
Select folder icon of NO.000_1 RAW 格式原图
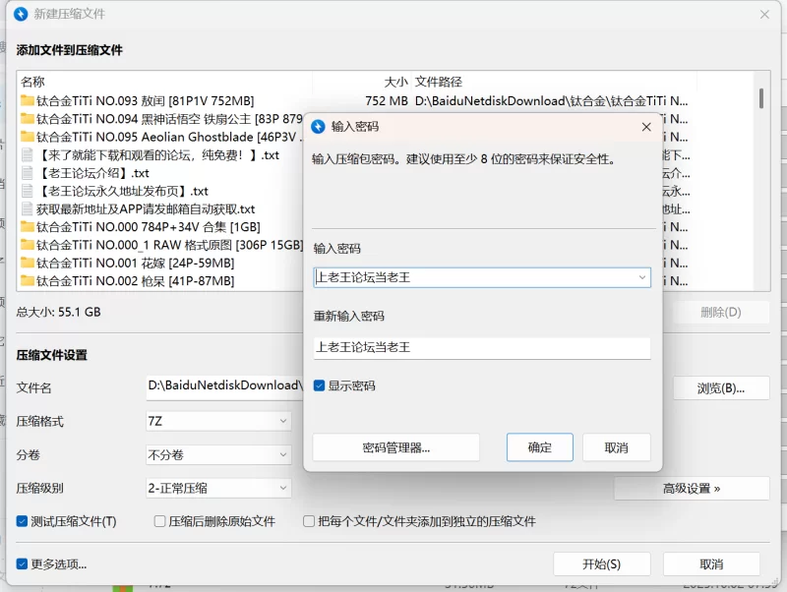[28, 245]
